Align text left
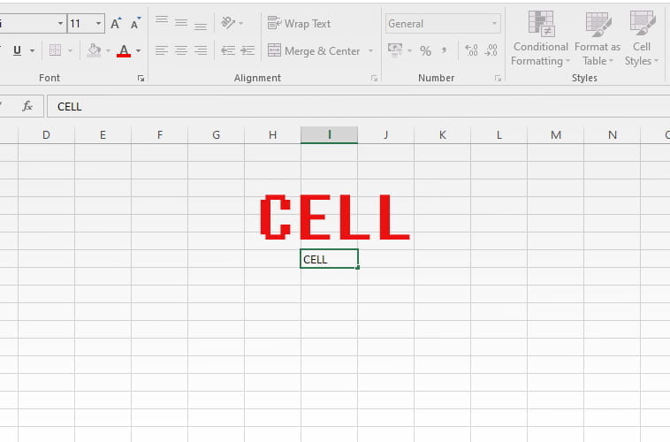Viewport: 670px width, 442px height. (x=162, y=50)
